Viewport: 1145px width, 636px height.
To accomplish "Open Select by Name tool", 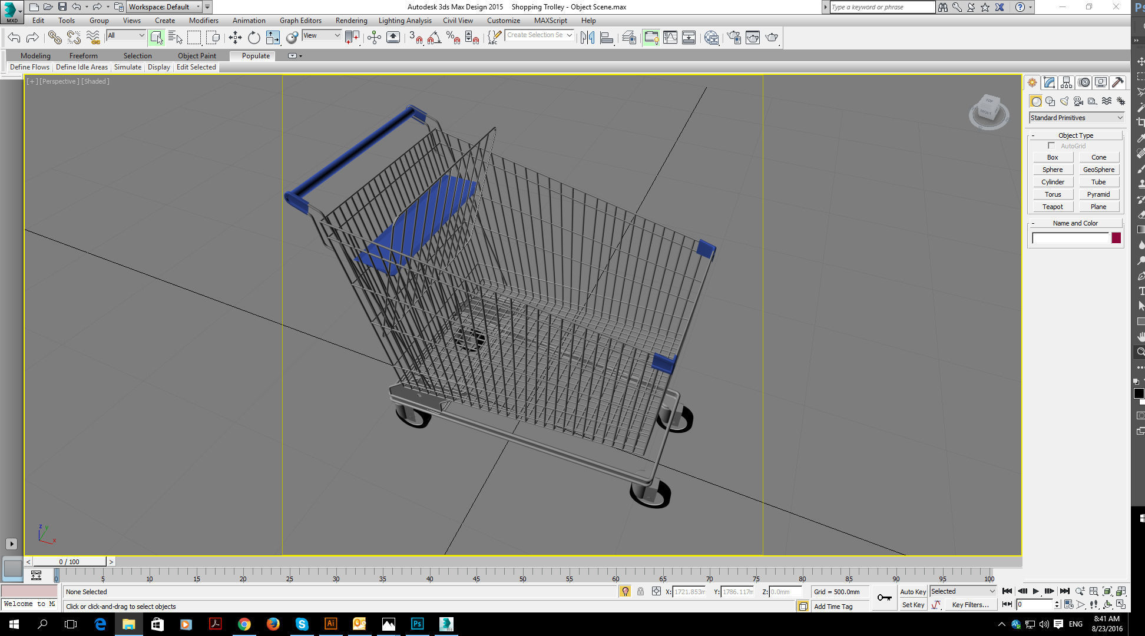I will [175, 38].
